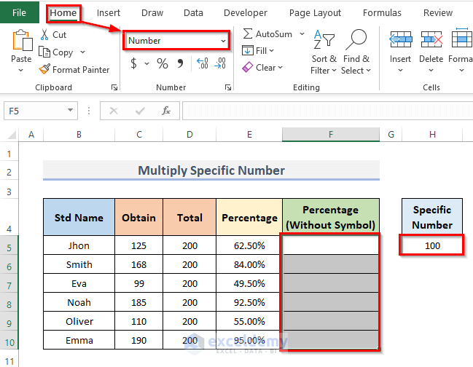The image size is (473, 367).
Task: Apply Comma Style number format
Action: click(179, 63)
